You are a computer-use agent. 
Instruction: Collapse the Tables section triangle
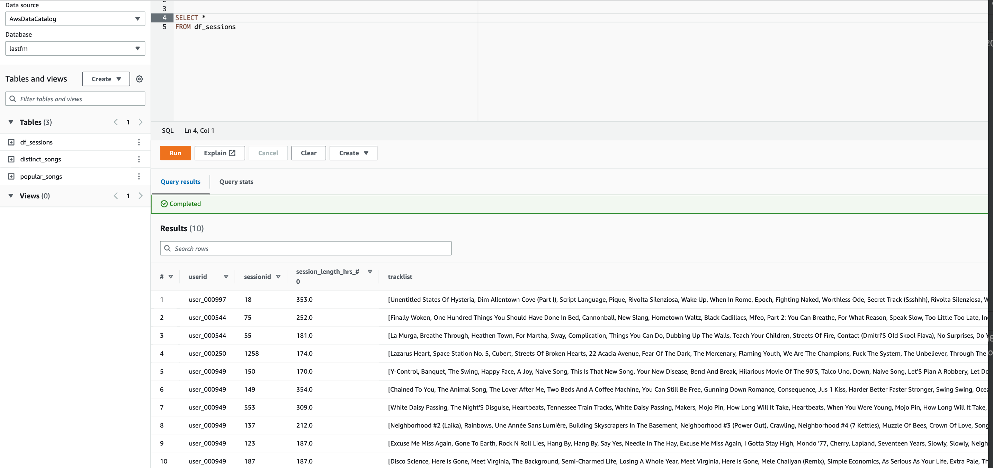pyautogui.click(x=11, y=122)
